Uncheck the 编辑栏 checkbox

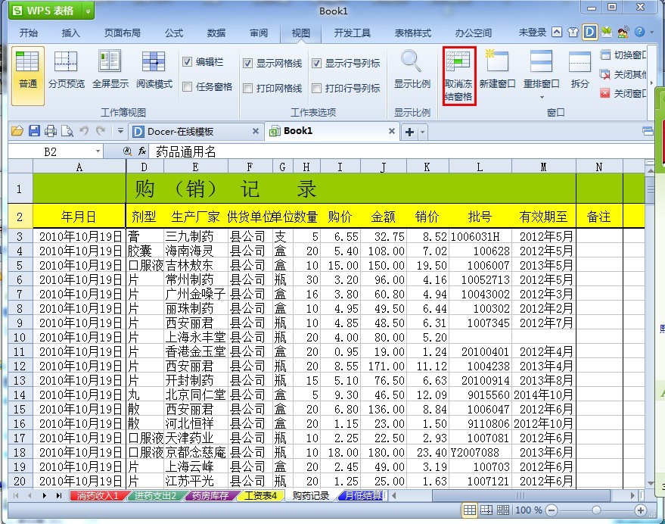(x=187, y=62)
